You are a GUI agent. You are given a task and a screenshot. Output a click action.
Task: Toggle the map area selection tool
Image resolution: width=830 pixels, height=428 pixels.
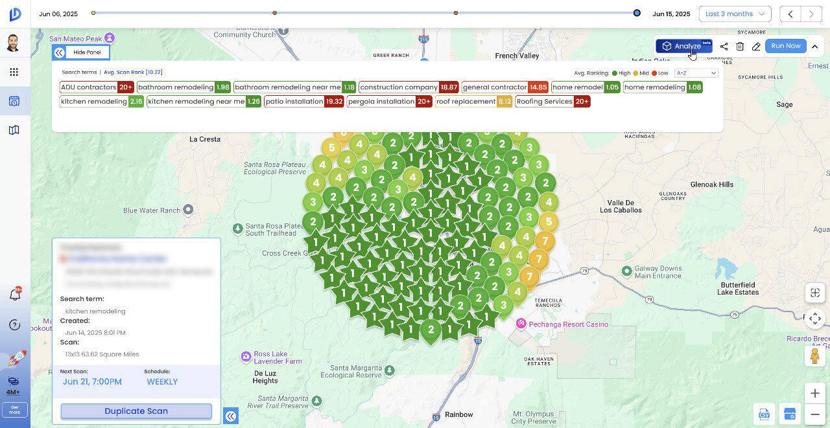click(x=815, y=293)
